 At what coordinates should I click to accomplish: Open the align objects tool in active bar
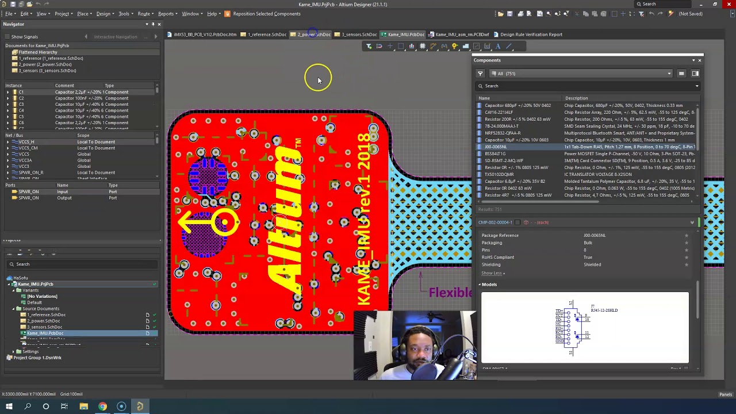[412, 46]
